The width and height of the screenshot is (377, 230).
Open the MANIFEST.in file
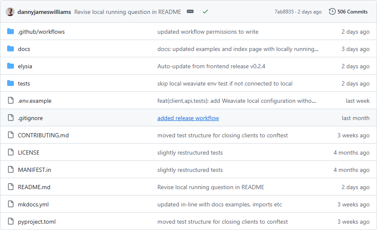pos(35,170)
